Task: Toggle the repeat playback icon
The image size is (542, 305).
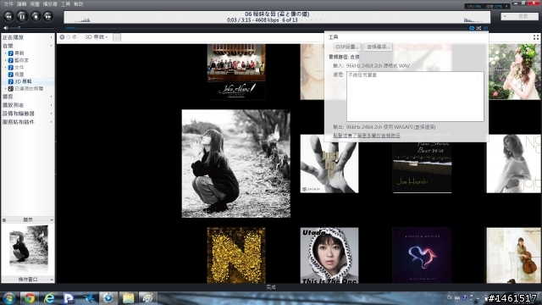Action: (472, 28)
